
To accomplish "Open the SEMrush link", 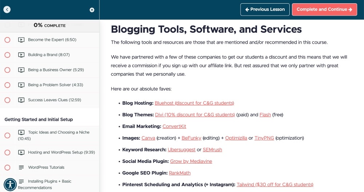I will point(213,149).
